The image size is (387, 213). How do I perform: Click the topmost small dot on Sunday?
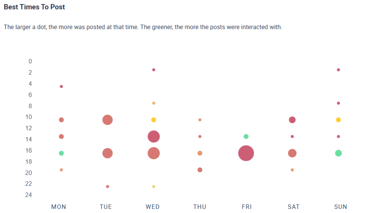point(338,70)
